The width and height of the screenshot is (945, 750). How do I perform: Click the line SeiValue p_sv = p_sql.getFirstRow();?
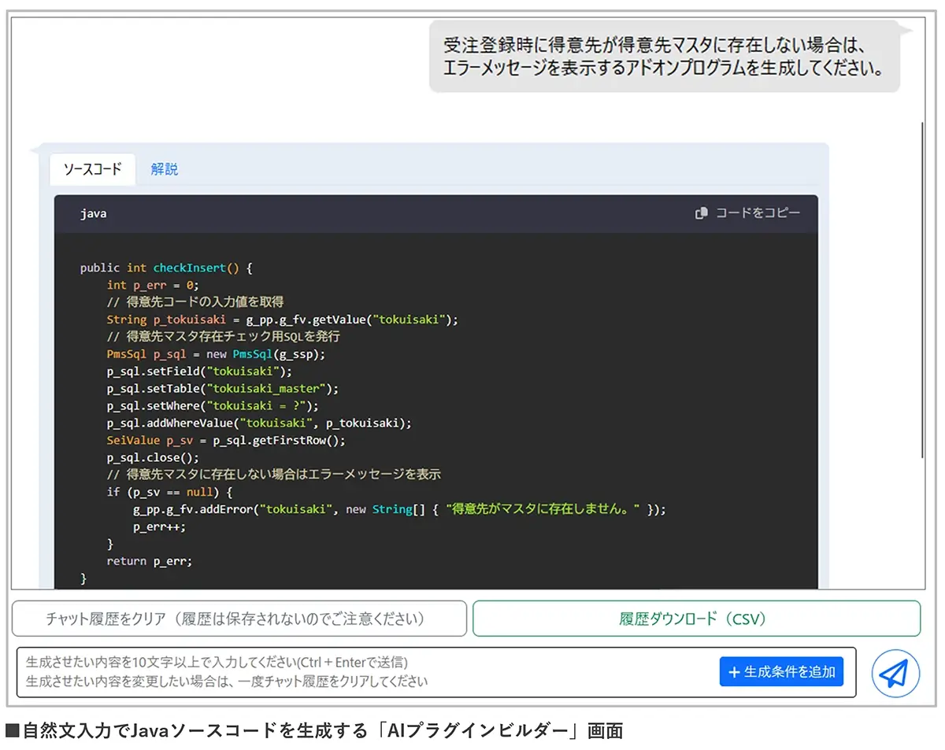click(226, 441)
